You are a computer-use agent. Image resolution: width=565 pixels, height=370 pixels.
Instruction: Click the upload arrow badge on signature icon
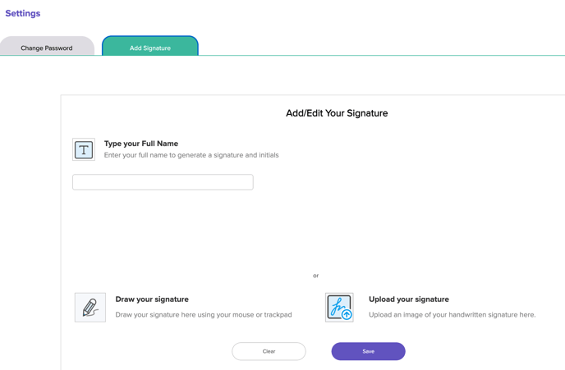347,314
